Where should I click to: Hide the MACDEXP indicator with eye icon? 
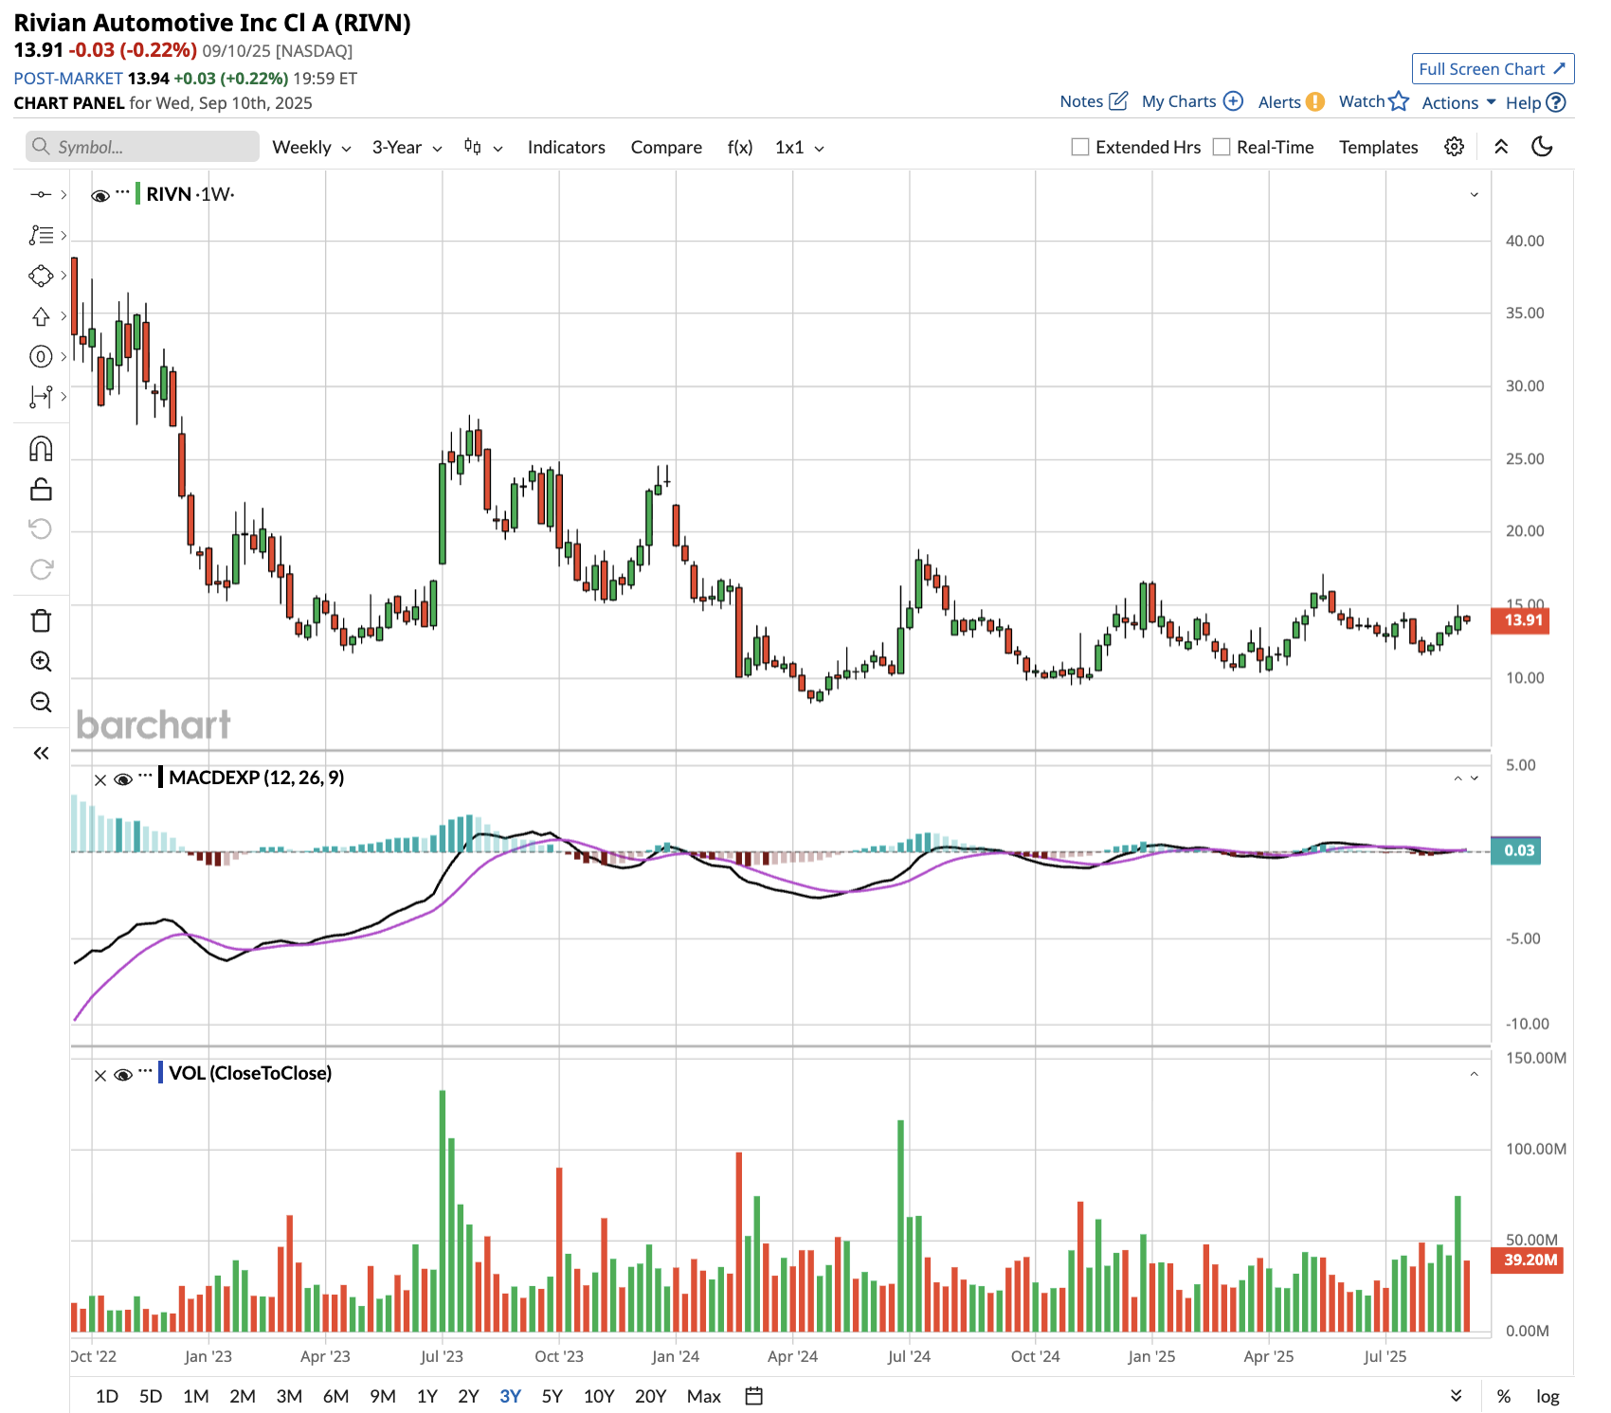click(x=122, y=779)
